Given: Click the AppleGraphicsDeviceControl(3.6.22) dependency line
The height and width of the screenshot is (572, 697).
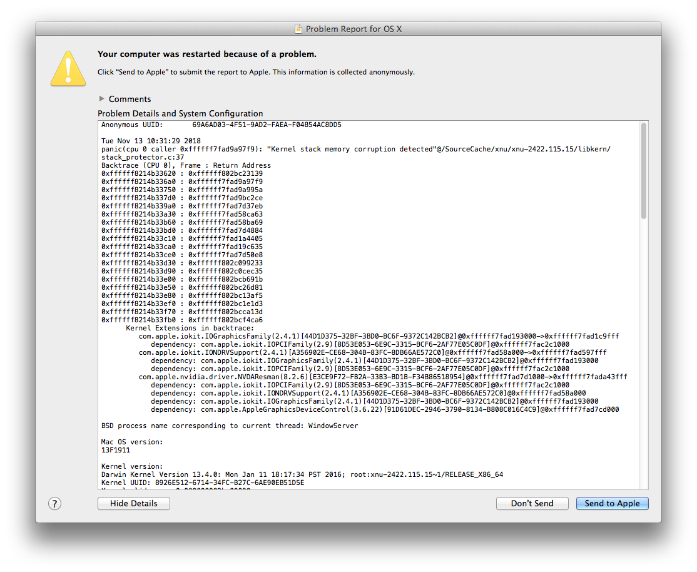Looking at the screenshot, I should pos(385,410).
